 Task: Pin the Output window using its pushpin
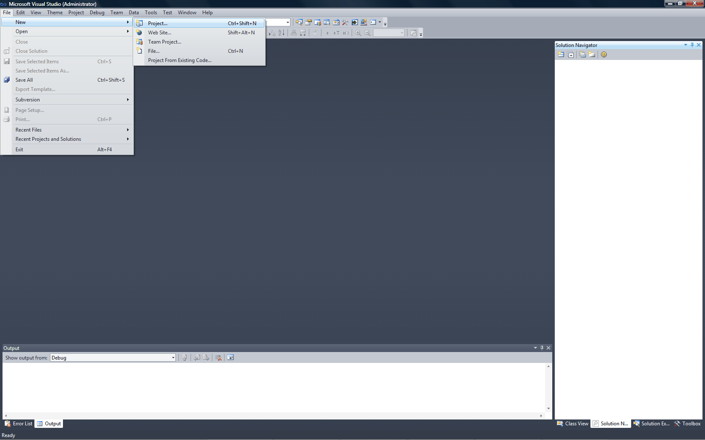click(x=542, y=348)
